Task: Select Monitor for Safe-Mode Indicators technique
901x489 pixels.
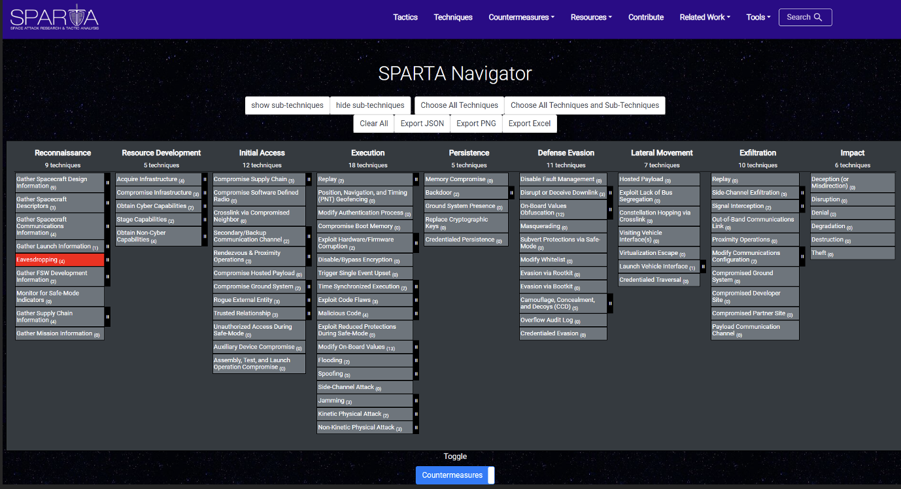Action: point(60,296)
